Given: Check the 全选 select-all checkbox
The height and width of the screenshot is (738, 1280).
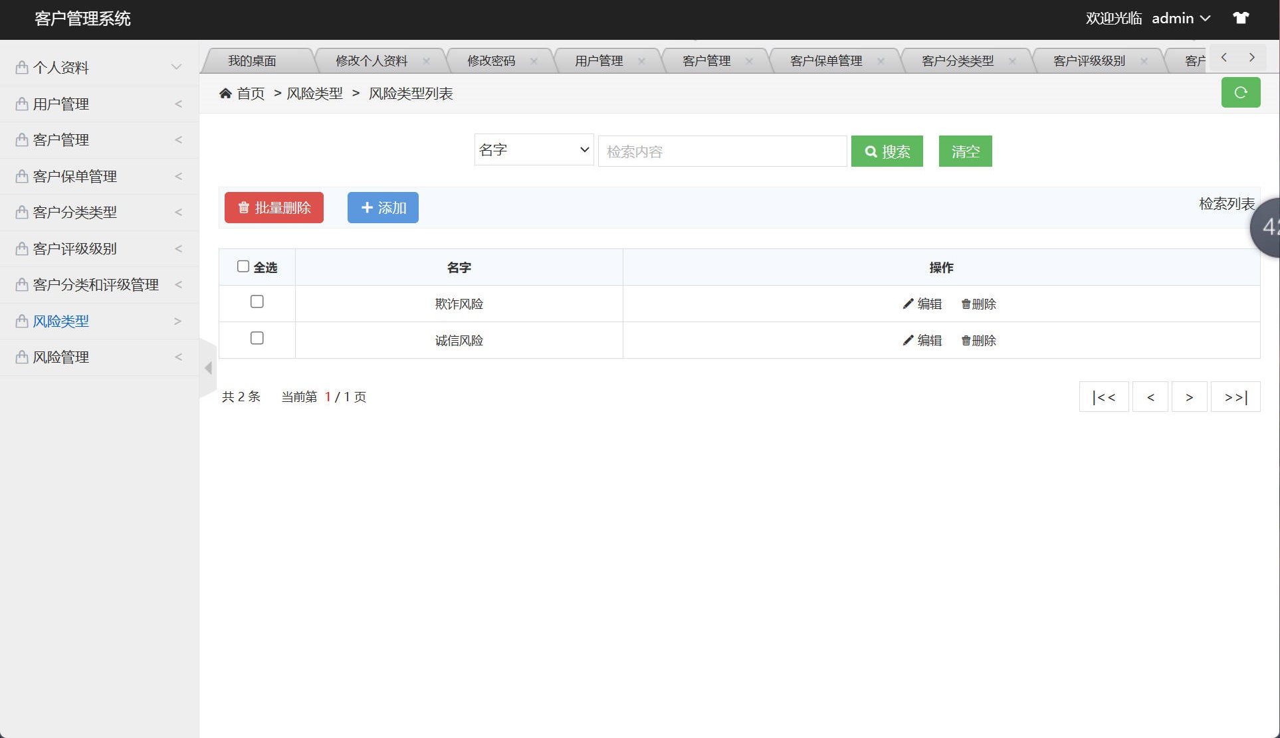Looking at the screenshot, I should click(x=243, y=266).
